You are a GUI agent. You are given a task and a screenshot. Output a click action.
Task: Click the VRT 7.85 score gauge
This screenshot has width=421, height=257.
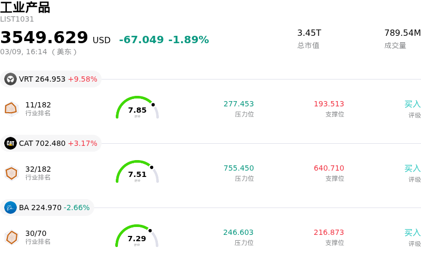(137, 108)
